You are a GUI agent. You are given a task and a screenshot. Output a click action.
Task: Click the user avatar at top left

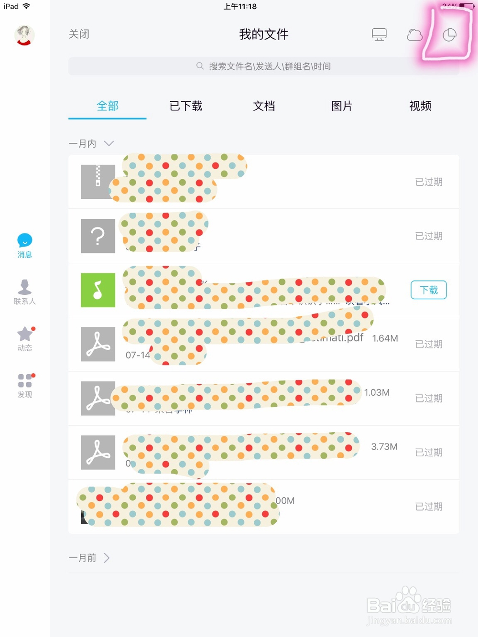pyautogui.click(x=24, y=35)
